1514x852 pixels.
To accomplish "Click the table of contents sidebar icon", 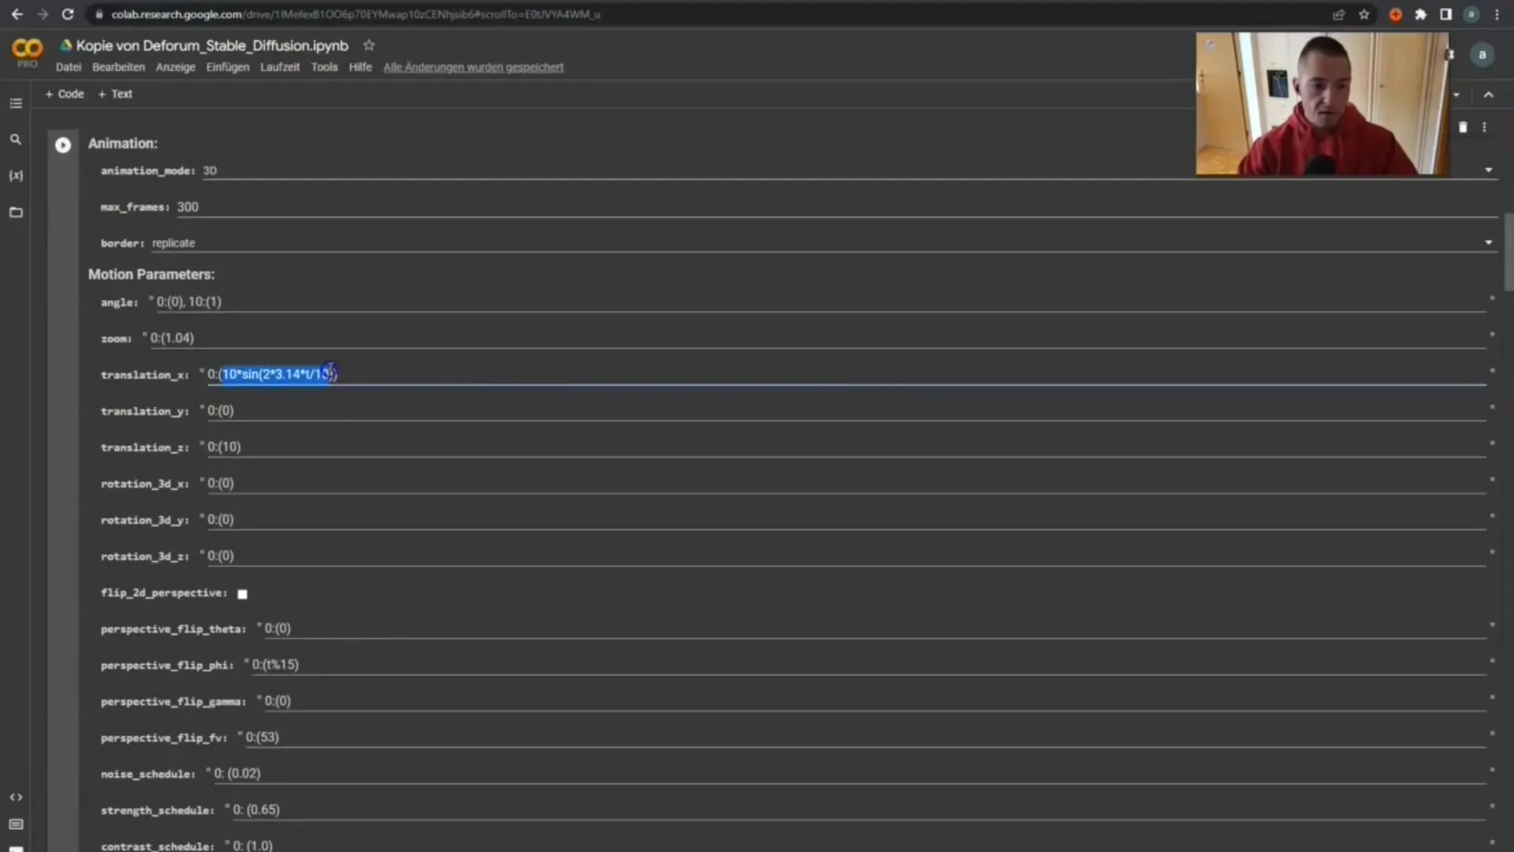I will (16, 103).
